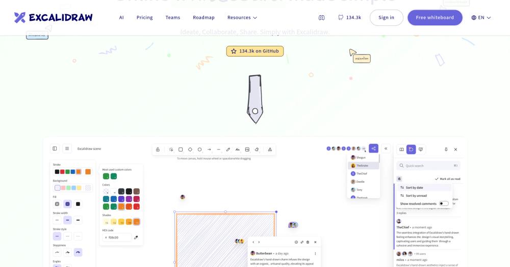The height and width of the screenshot is (267, 510).
Task: Select the hachure fill option
Action: click(57, 204)
